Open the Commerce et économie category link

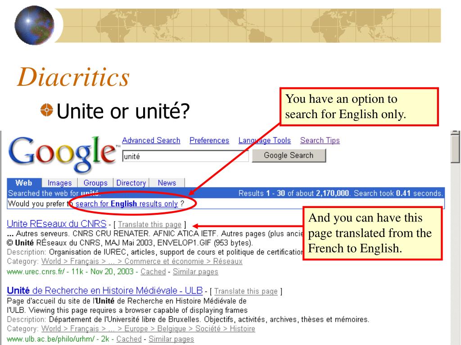tap(164, 261)
